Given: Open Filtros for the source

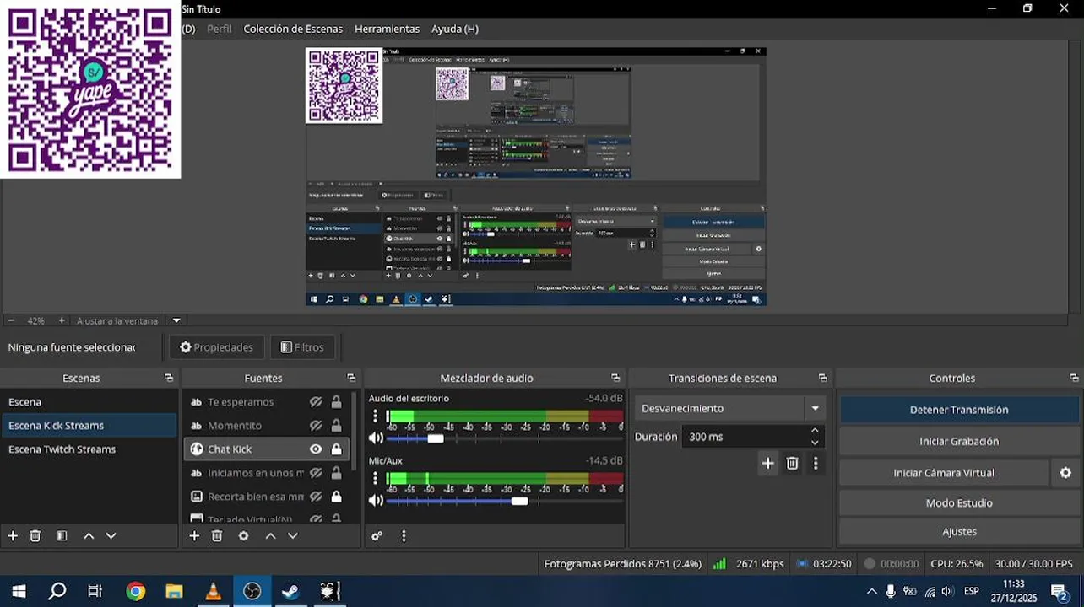Looking at the screenshot, I should [x=302, y=347].
